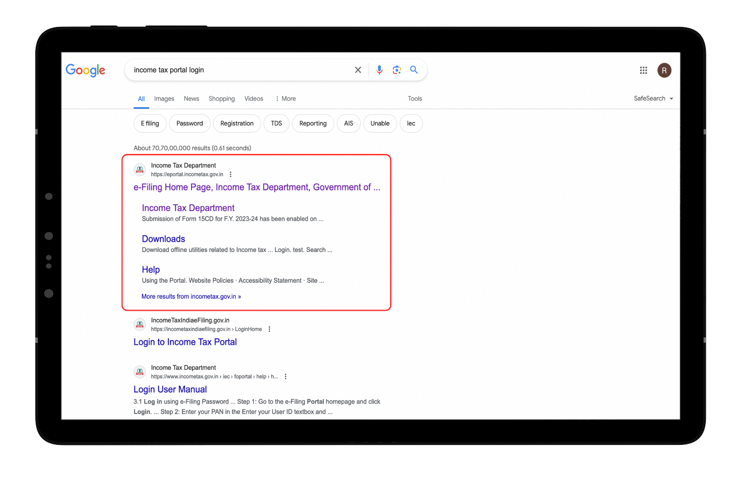This screenshot has height=494, width=742.
Task: Open options menu beside incometaxindiaefiling.gov.in URL
Action: coord(269,329)
